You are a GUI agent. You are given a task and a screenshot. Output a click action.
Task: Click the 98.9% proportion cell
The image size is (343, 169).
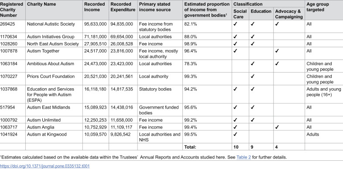pos(207,44)
